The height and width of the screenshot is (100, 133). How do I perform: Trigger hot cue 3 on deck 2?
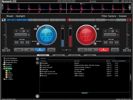coord(117,43)
